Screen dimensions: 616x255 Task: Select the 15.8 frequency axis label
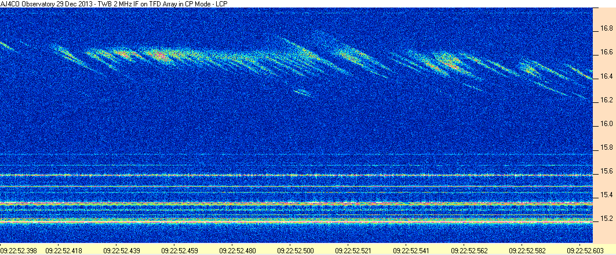click(x=607, y=147)
